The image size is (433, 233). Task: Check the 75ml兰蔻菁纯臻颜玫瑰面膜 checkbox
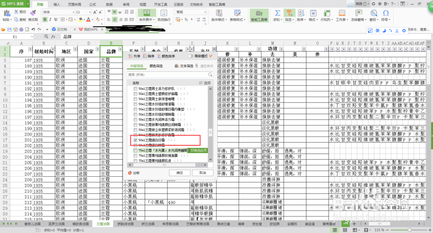click(135, 156)
